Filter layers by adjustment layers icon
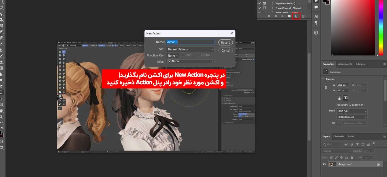Viewport: 387px width, 177px height. click(352, 144)
